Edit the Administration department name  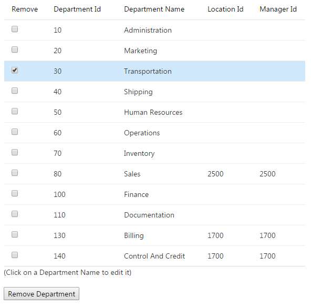click(148, 30)
